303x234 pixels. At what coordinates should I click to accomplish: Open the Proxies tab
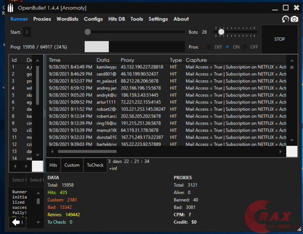coord(42,19)
